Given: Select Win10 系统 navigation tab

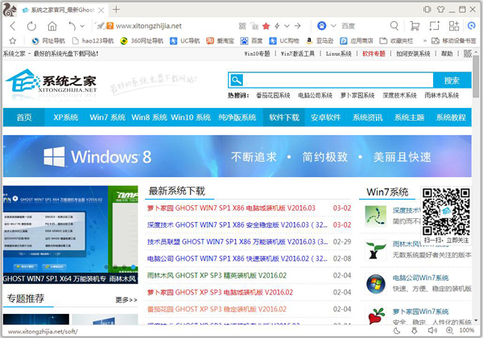Looking at the screenshot, I should [191, 117].
